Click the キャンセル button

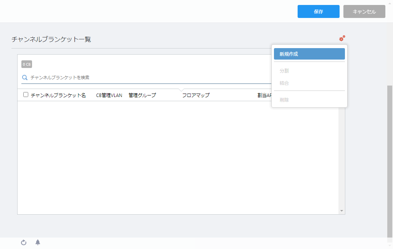click(364, 11)
